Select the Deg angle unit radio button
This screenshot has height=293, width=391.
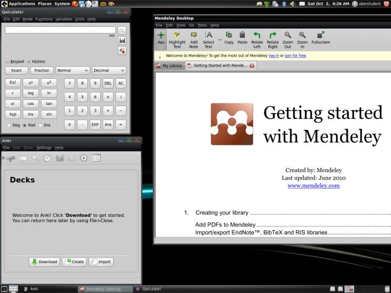click(8, 125)
